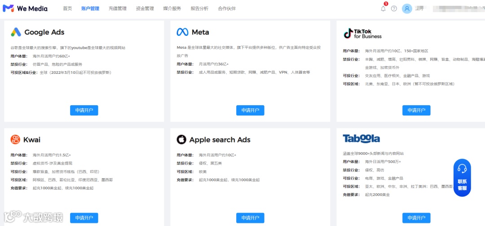Click the Meta logo icon
The width and height of the screenshot is (485, 226).
[182, 32]
